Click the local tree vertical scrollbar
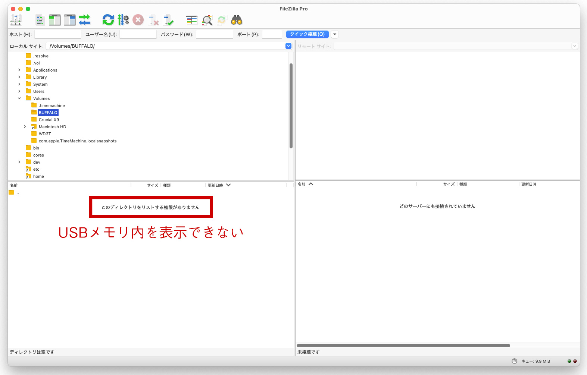This screenshot has height=375, width=587. (x=291, y=106)
